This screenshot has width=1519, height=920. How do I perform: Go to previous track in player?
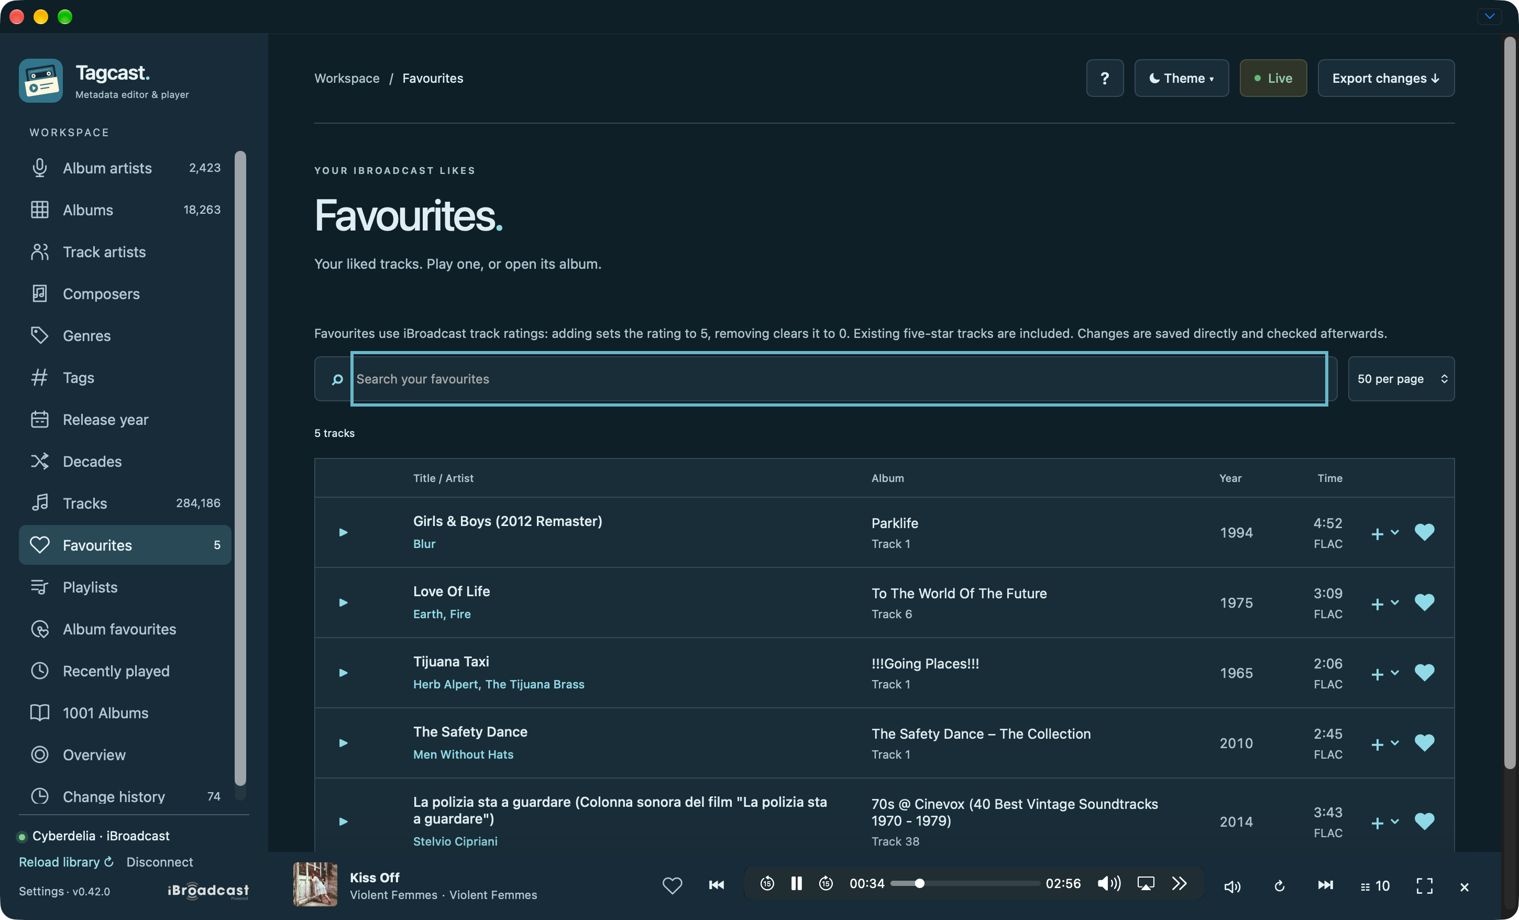click(x=717, y=885)
